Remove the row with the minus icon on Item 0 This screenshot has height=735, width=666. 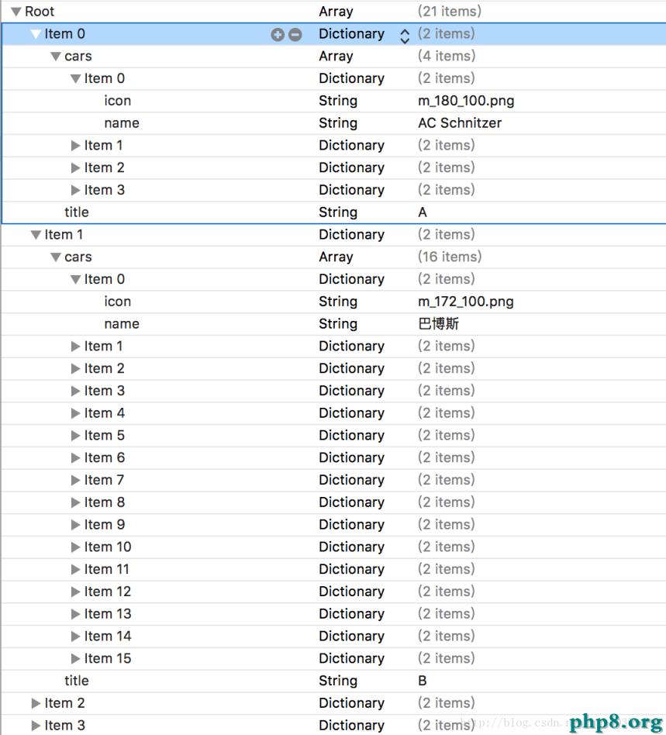(295, 34)
